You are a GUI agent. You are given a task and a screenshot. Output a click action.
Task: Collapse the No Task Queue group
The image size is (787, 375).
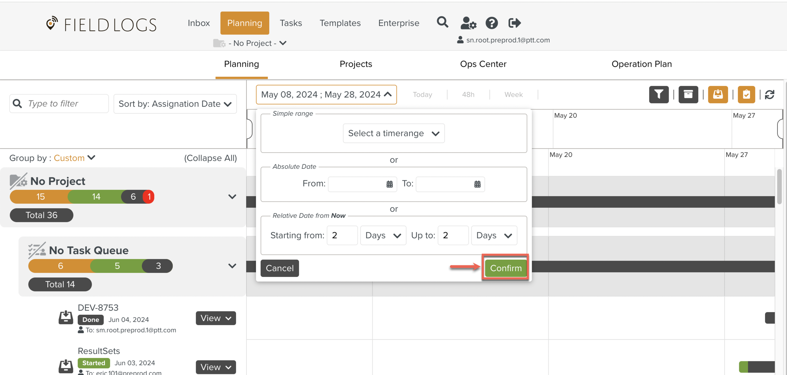232,266
